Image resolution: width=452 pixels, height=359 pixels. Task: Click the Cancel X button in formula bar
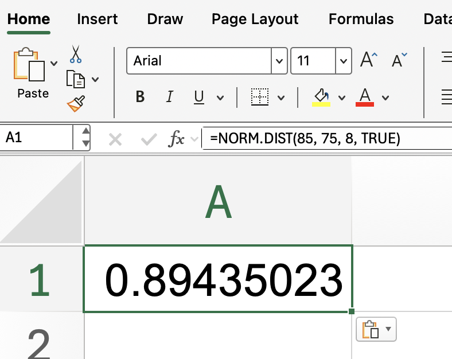[115, 139]
